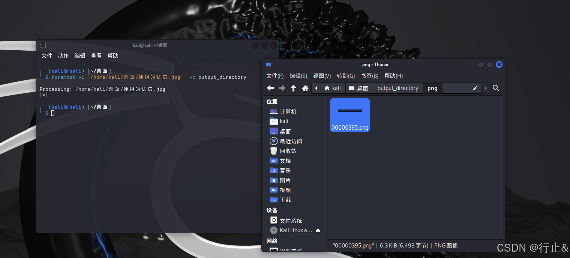Jump to output_directory in path bar
Screen dimensions: 570x258
(398, 88)
